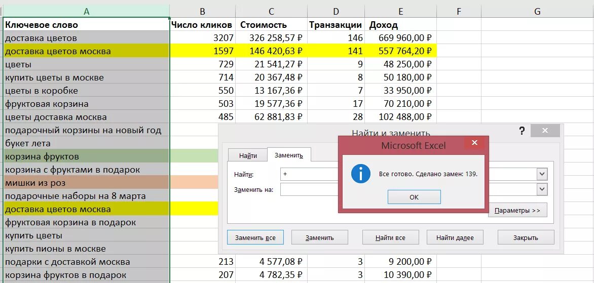Click the Число кликов header cell
The height and width of the screenshot is (283, 594).
[202, 25]
